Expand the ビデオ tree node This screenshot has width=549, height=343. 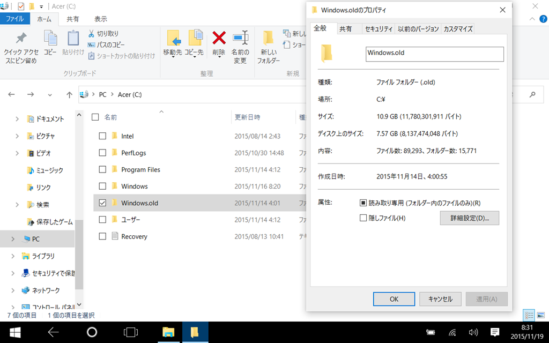point(17,153)
